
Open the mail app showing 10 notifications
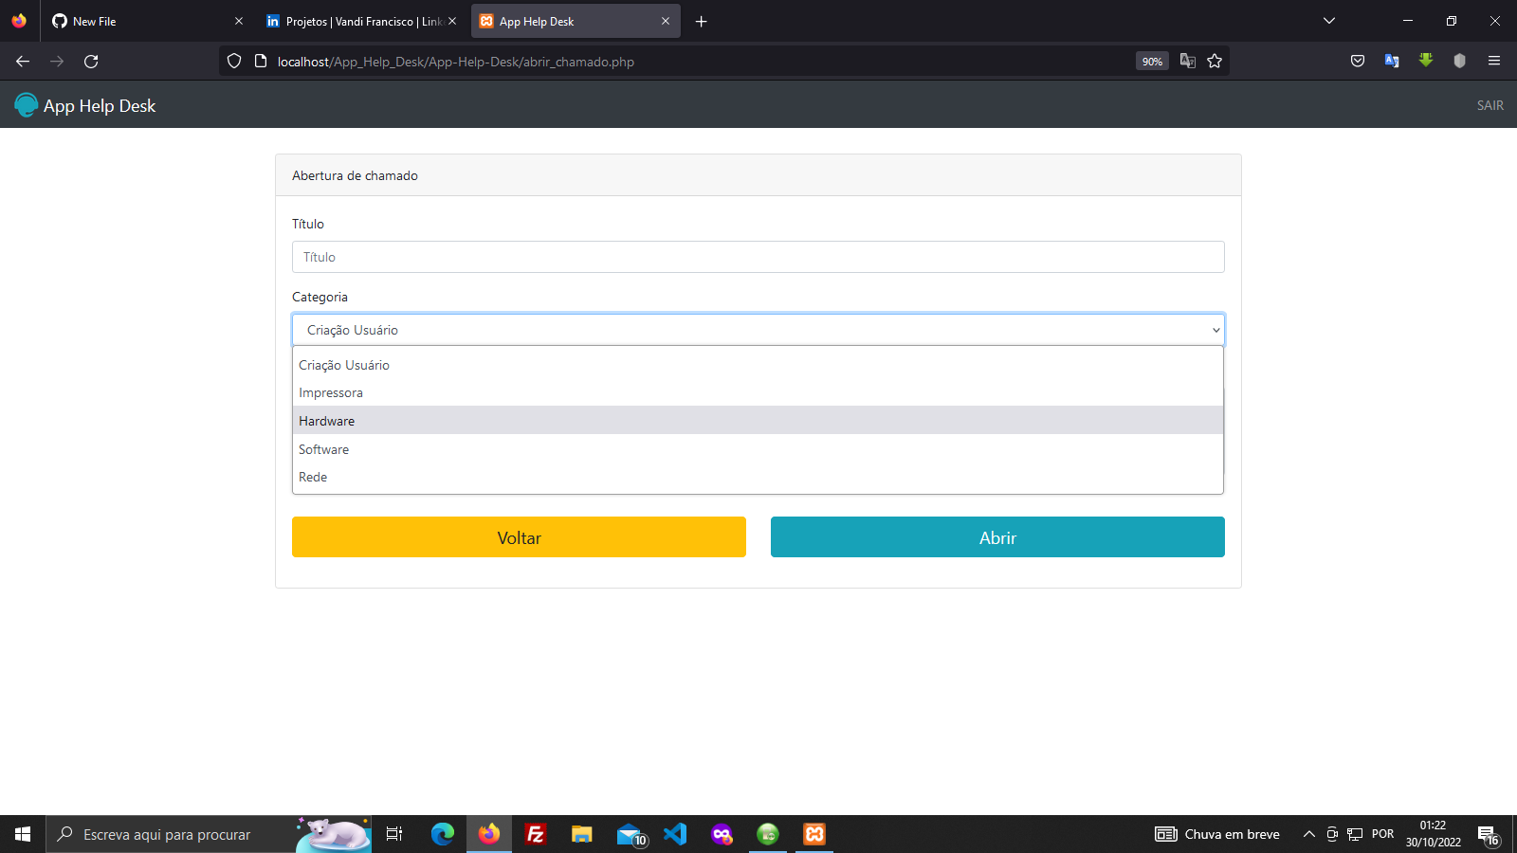[x=629, y=834]
